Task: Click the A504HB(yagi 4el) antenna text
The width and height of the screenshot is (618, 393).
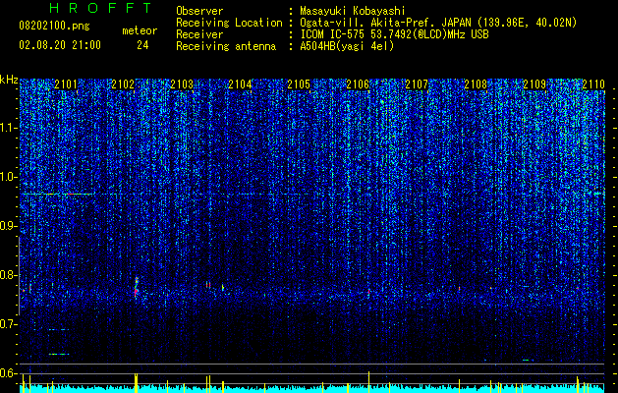Action: coord(347,46)
